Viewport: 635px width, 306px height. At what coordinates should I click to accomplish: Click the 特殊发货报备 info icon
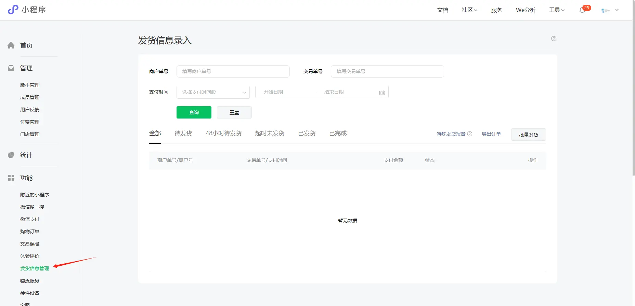coord(470,134)
